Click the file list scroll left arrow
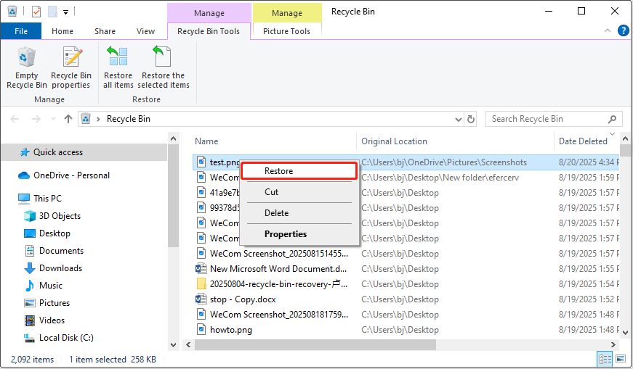This screenshot has height=369, width=633. (x=188, y=345)
